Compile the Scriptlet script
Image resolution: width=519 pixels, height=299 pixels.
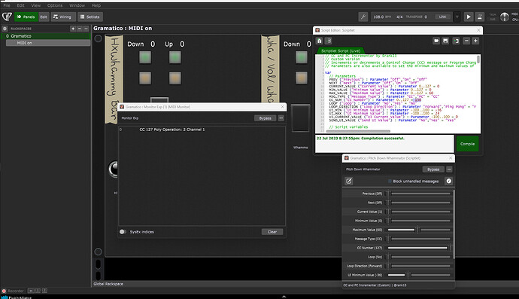pos(467,144)
